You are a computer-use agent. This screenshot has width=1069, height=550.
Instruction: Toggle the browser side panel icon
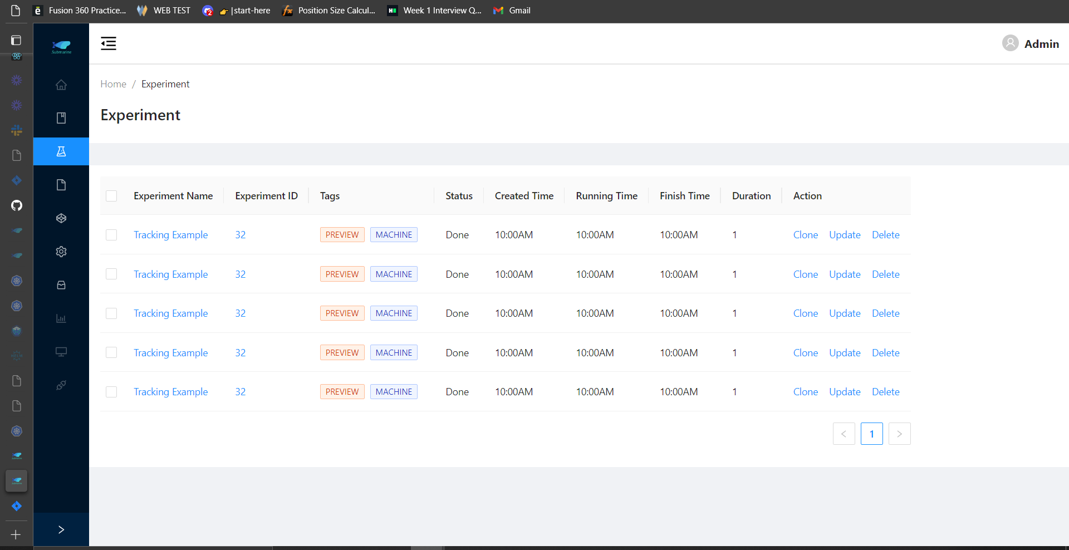point(16,40)
